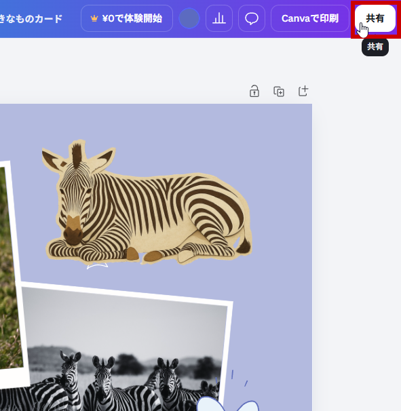Lock the page with padlock icon

coord(254,91)
